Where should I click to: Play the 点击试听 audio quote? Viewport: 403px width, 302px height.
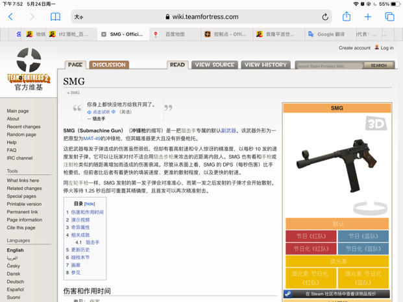tap(101, 112)
